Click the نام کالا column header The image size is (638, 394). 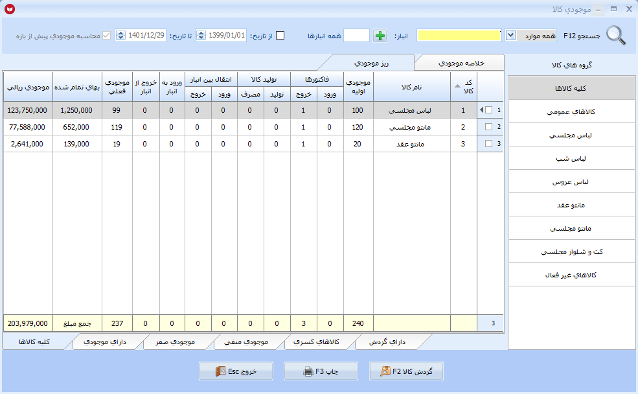(412, 87)
